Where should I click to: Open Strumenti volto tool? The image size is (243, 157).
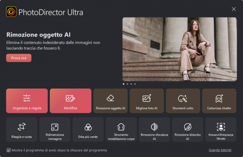[x=183, y=101]
